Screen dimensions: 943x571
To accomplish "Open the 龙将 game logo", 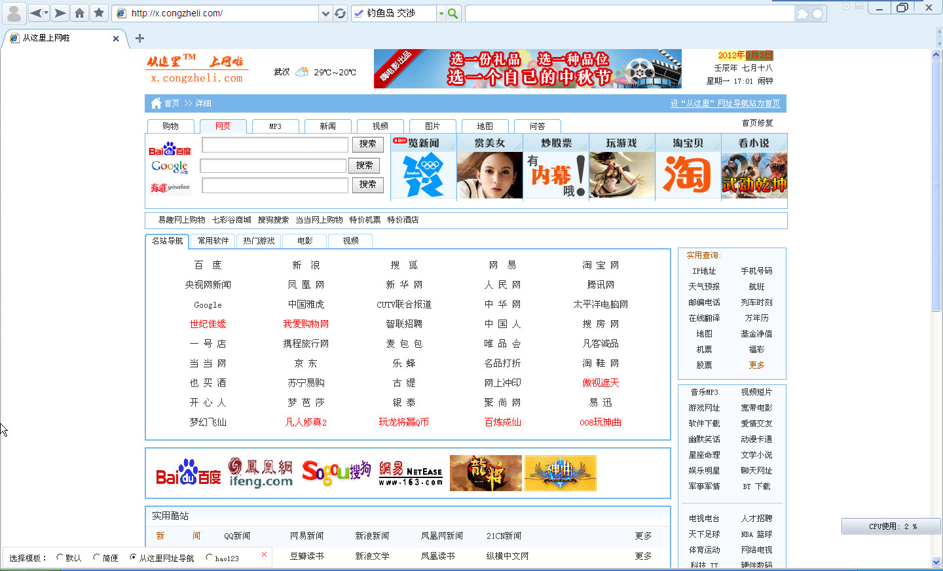I will [x=486, y=473].
